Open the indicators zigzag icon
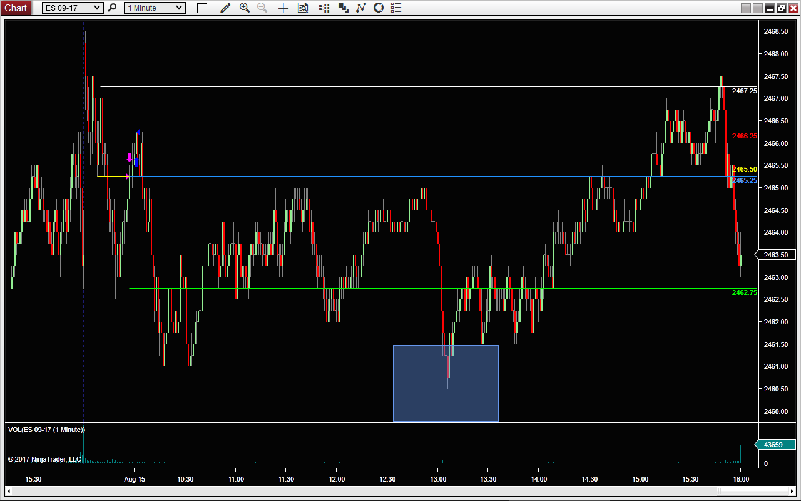This screenshot has width=801, height=501. click(x=360, y=8)
